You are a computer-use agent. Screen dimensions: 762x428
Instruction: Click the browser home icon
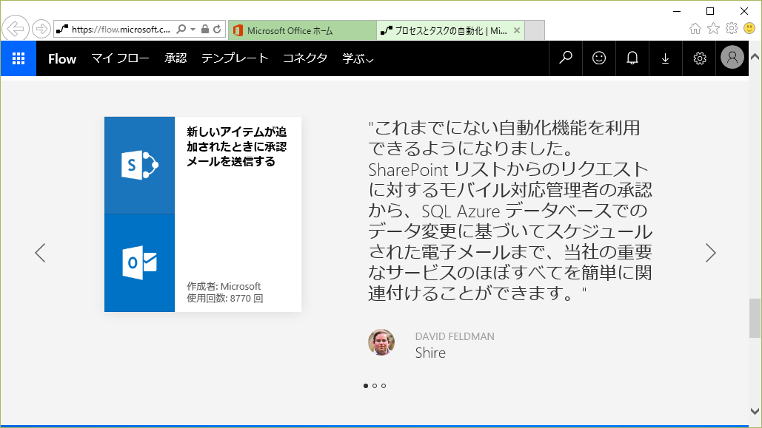click(695, 29)
